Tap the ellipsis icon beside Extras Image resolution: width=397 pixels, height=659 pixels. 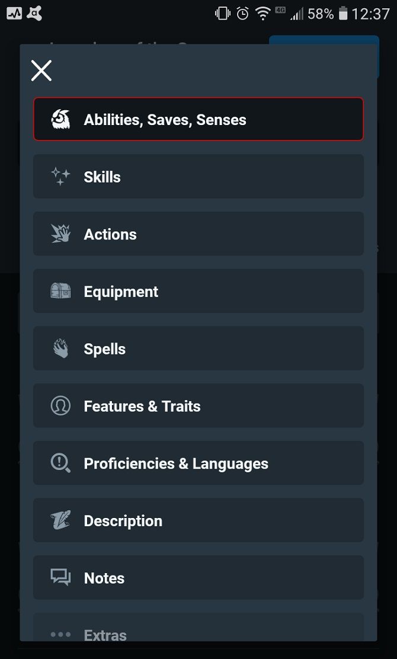click(x=60, y=634)
